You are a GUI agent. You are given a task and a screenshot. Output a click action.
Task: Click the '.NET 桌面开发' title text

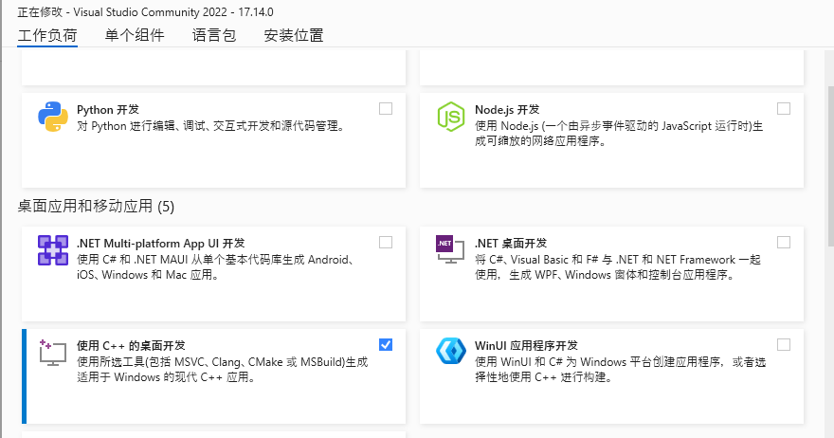point(511,244)
